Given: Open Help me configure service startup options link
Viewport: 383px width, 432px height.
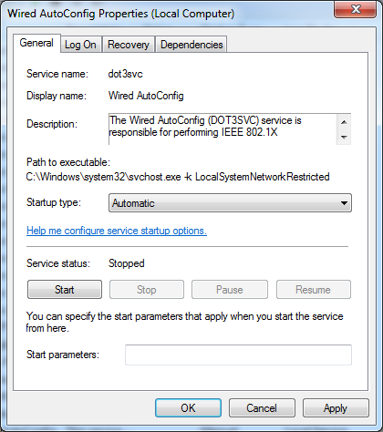Looking at the screenshot, I should click(x=117, y=231).
